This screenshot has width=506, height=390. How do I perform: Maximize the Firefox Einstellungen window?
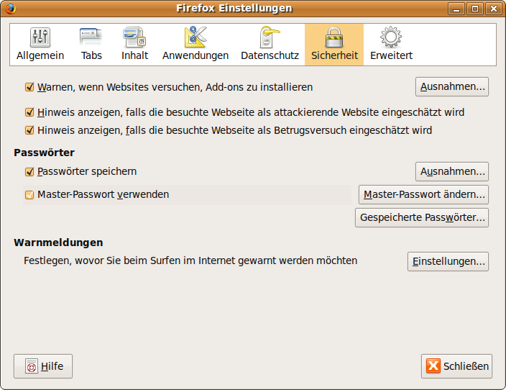pyautogui.click(x=475, y=9)
